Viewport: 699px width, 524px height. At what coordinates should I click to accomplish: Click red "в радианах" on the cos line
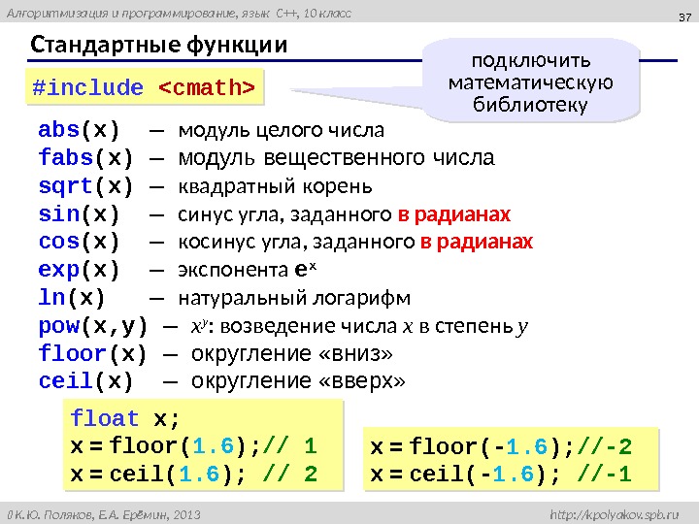(x=477, y=242)
